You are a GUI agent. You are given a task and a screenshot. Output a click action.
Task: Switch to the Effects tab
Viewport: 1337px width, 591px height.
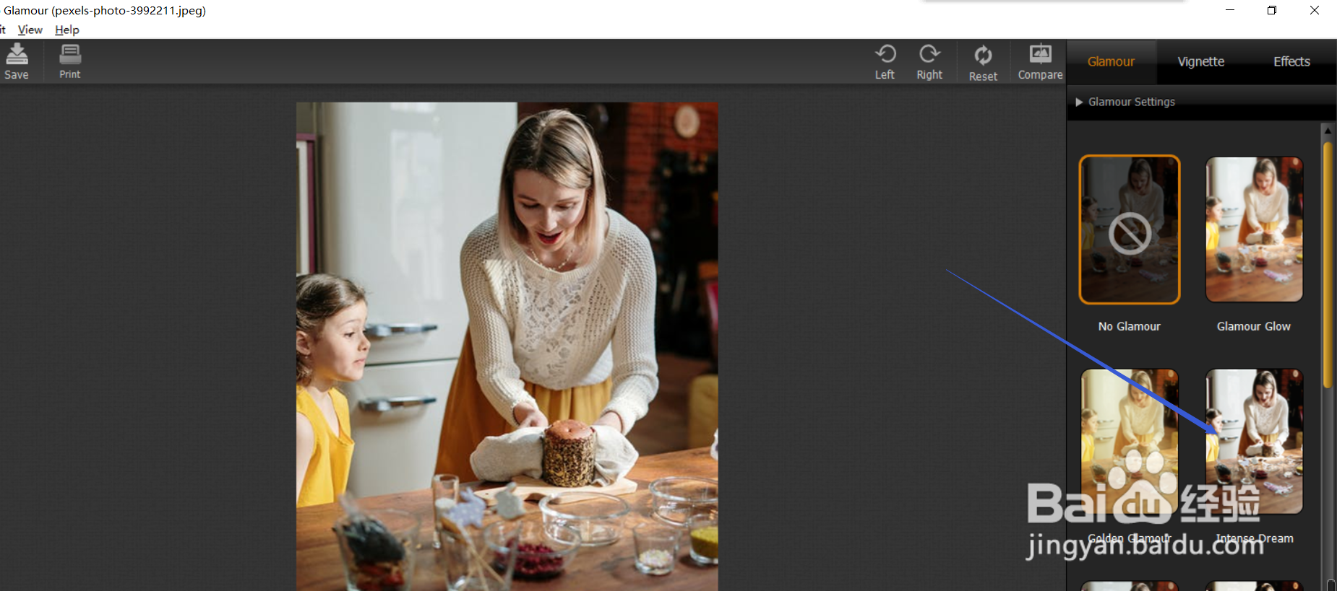click(1291, 62)
